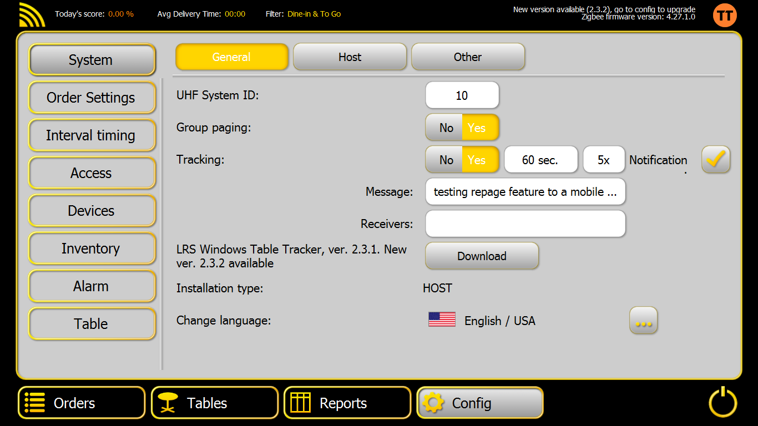Switch to the Host tab
The height and width of the screenshot is (426, 758).
click(x=350, y=57)
